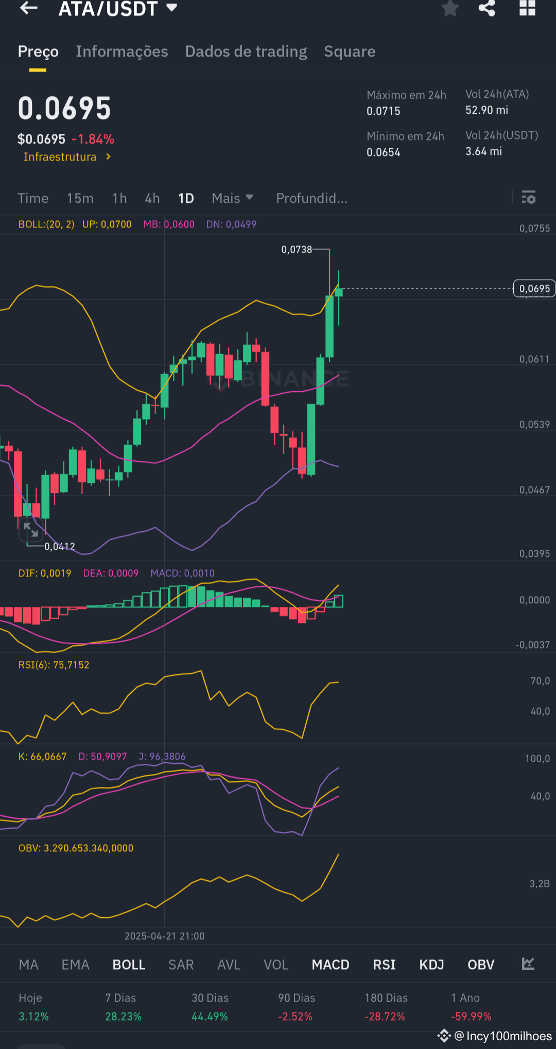This screenshot has height=1049, width=556.
Task: Tap the 0,0412 low price marker
Action: [x=60, y=547]
